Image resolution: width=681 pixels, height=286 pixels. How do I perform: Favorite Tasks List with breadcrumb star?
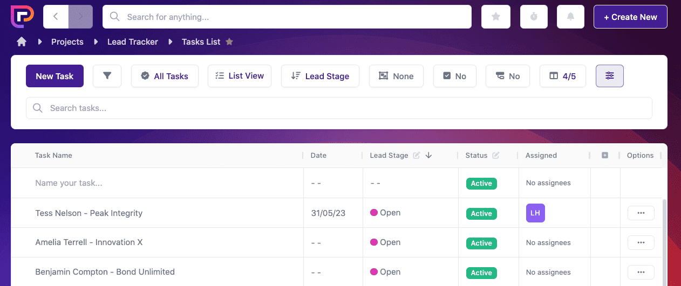229,42
